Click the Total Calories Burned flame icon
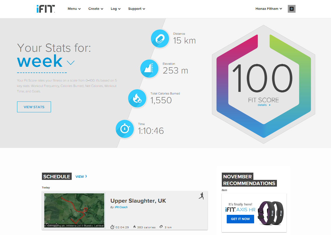 pyautogui.click(x=137, y=98)
